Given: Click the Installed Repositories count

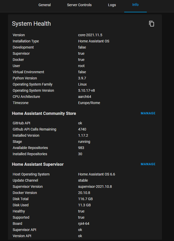Looking at the screenshot, I should (80, 154).
